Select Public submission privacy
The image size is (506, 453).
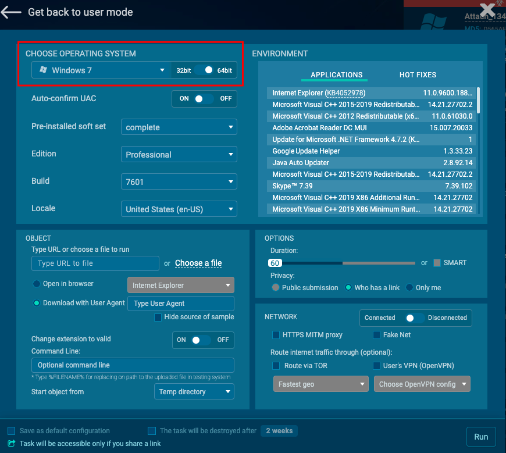point(276,287)
